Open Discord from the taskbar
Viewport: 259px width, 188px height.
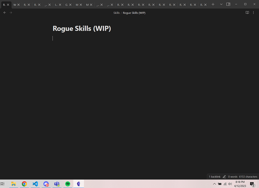click(46, 184)
